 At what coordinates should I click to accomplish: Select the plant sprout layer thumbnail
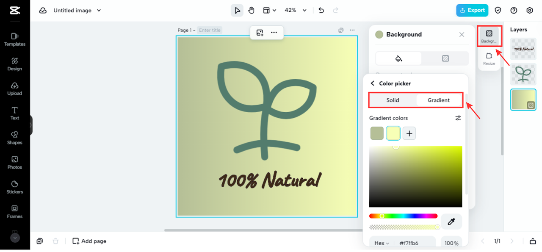point(523,74)
